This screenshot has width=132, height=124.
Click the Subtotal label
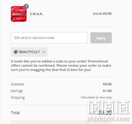click(17, 84)
